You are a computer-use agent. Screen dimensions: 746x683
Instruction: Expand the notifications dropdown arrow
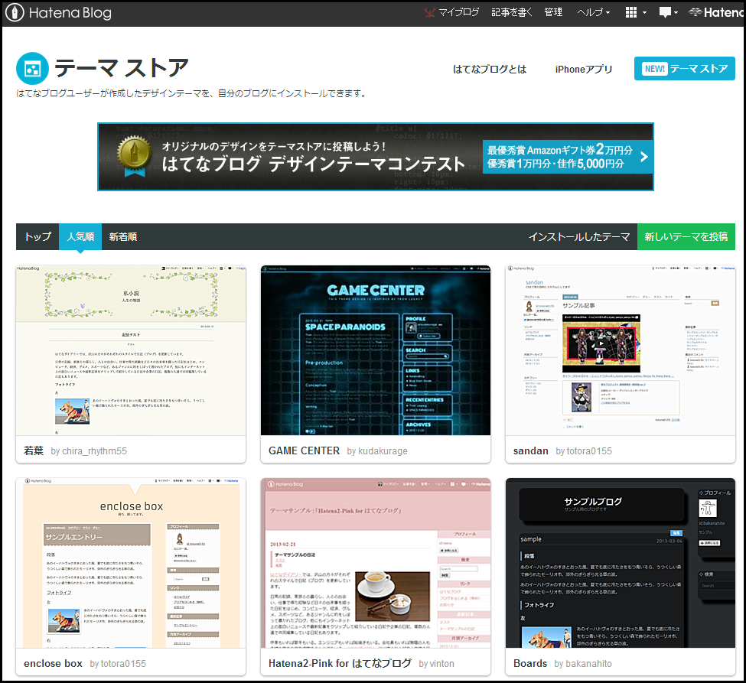[676, 13]
